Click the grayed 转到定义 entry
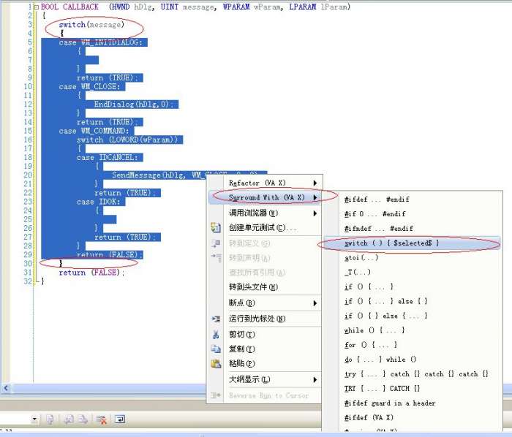This screenshot has height=437, width=512. 265,243
